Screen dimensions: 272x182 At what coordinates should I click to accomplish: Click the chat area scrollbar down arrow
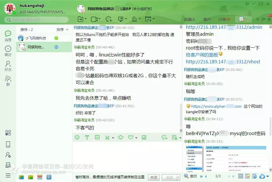pyautogui.click(x=181, y=130)
